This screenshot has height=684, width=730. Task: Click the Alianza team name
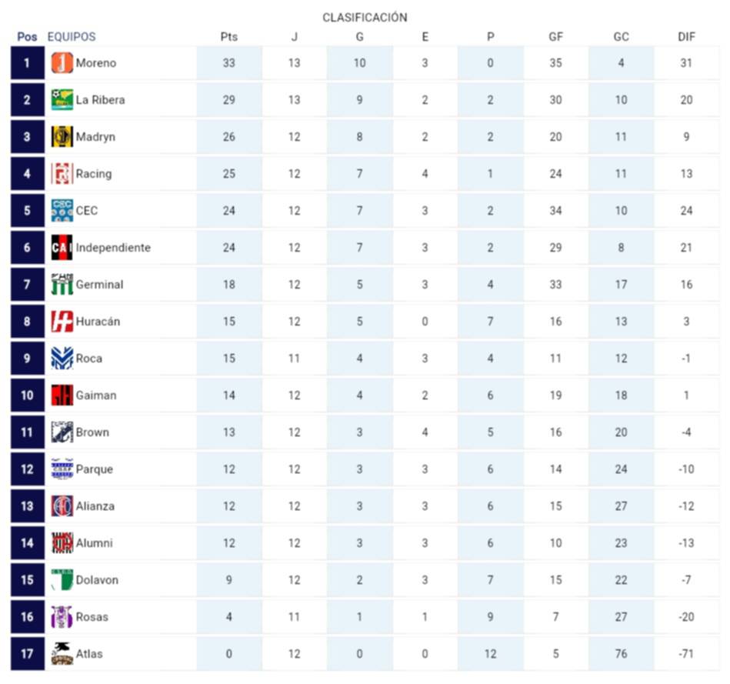coord(95,506)
